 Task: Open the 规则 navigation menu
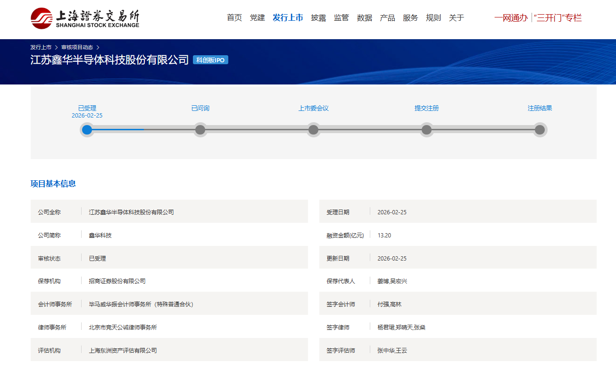[x=433, y=18]
